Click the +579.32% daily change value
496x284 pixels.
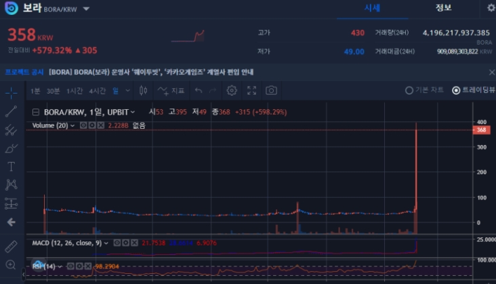[52, 51]
